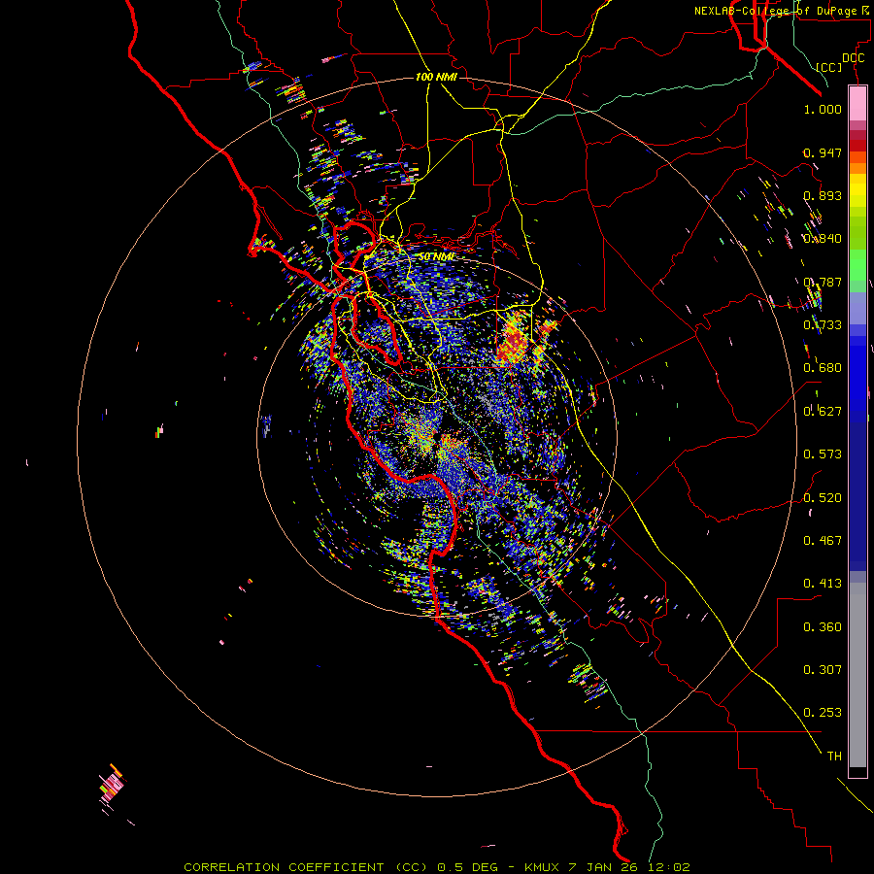Click the 0.893 scale value
Viewport: 874px width, 874px height.
click(x=823, y=195)
